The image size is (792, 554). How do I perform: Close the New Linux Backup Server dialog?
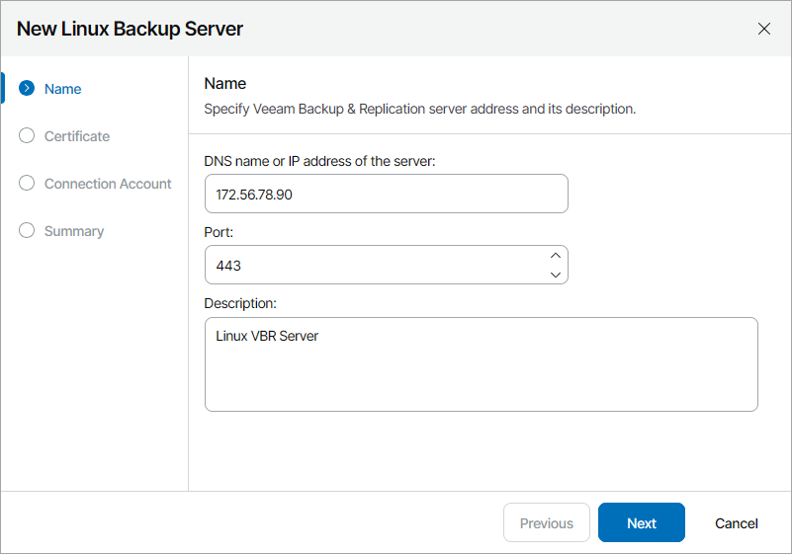[x=764, y=29]
